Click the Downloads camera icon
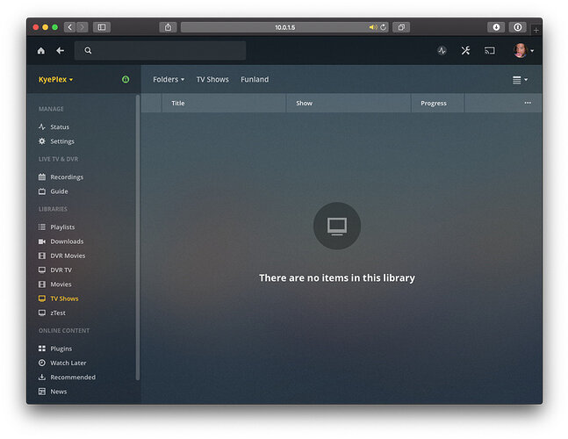Viewport: 568px width, 439px height. coord(42,241)
